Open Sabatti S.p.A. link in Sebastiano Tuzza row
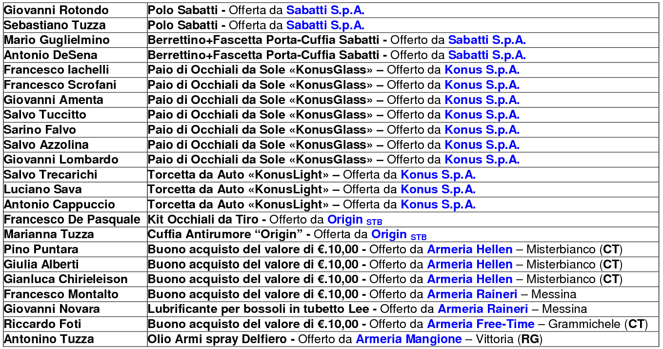Viewport: 663px width, 349px height. click(325, 25)
